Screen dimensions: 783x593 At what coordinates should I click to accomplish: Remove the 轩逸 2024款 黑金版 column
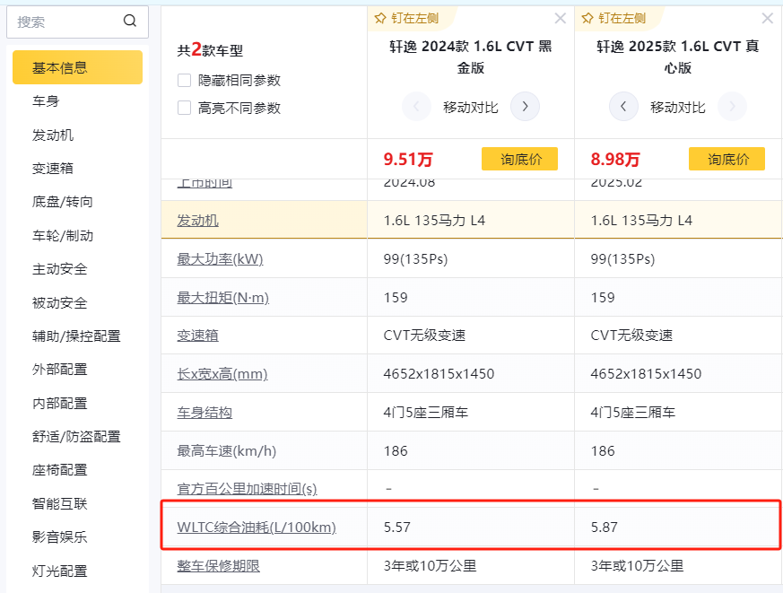(x=561, y=19)
